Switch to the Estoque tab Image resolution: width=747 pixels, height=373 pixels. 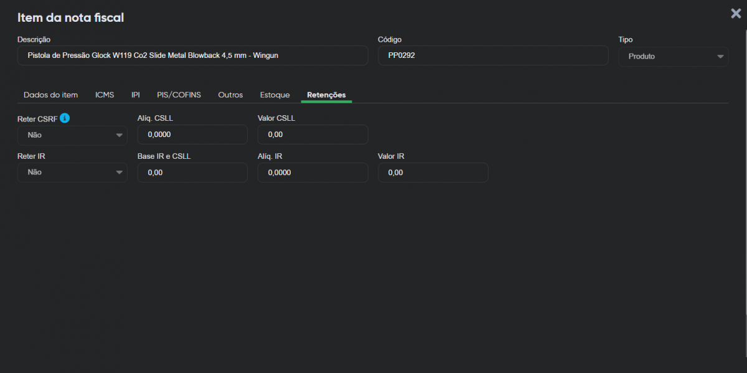[x=275, y=95]
